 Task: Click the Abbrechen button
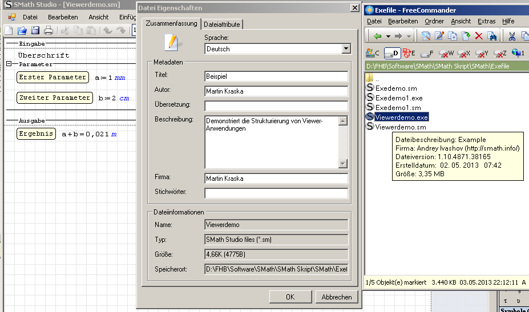pyautogui.click(x=336, y=297)
